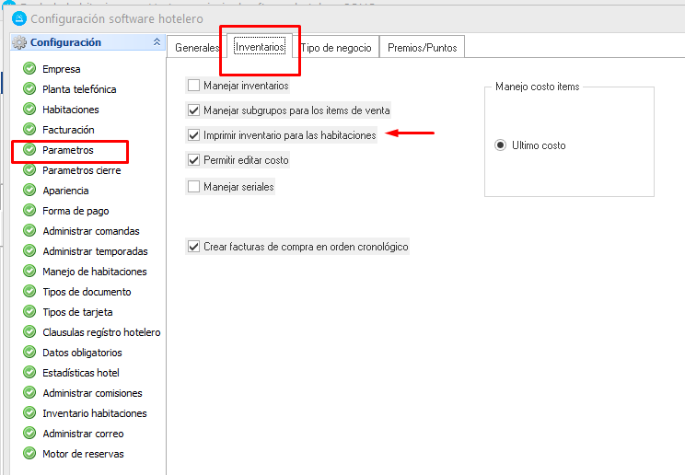Uncheck Imprimir inventario para las habitaciones
The image size is (685, 475).
click(193, 135)
